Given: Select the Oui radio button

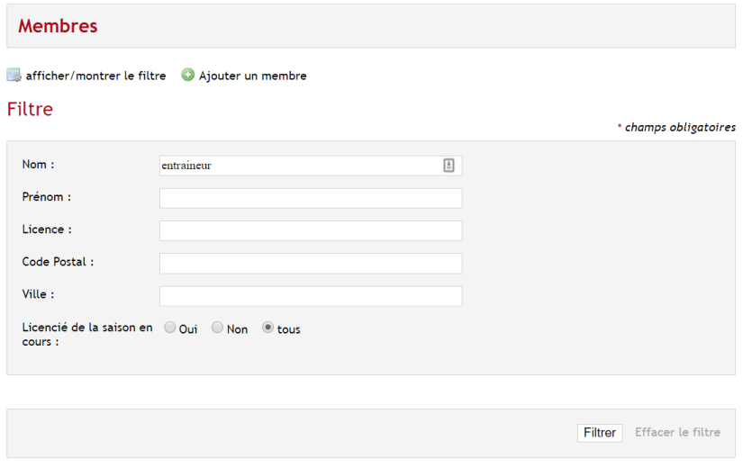Looking at the screenshot, I should 169,328.
